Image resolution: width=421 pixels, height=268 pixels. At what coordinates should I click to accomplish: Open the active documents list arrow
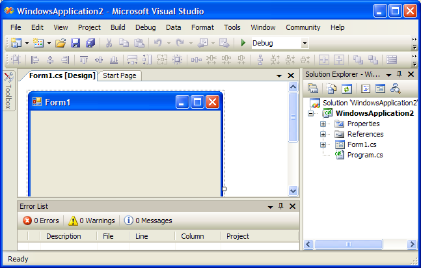(x=279, y=75)
